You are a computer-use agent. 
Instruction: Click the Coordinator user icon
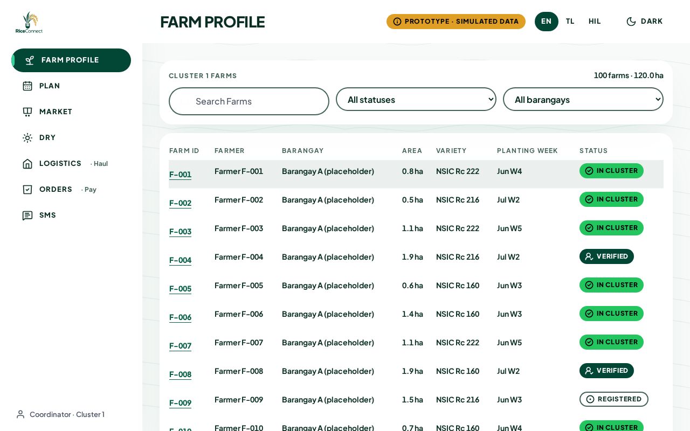(x=20, y=414)
